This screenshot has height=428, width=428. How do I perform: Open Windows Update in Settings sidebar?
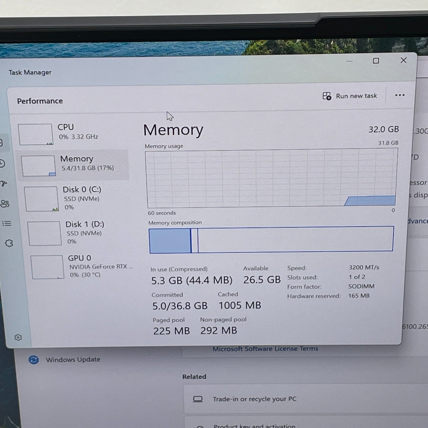(x=73, y=360)
